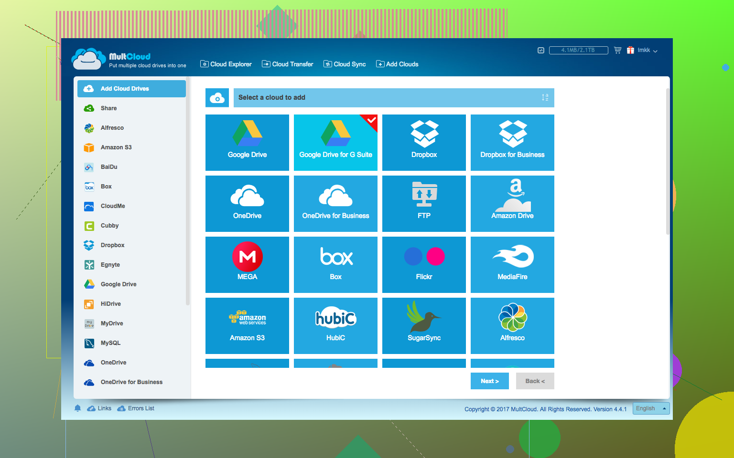734x458 pixels.
Task: Open Box in the sidebar list
Action: 131,187
